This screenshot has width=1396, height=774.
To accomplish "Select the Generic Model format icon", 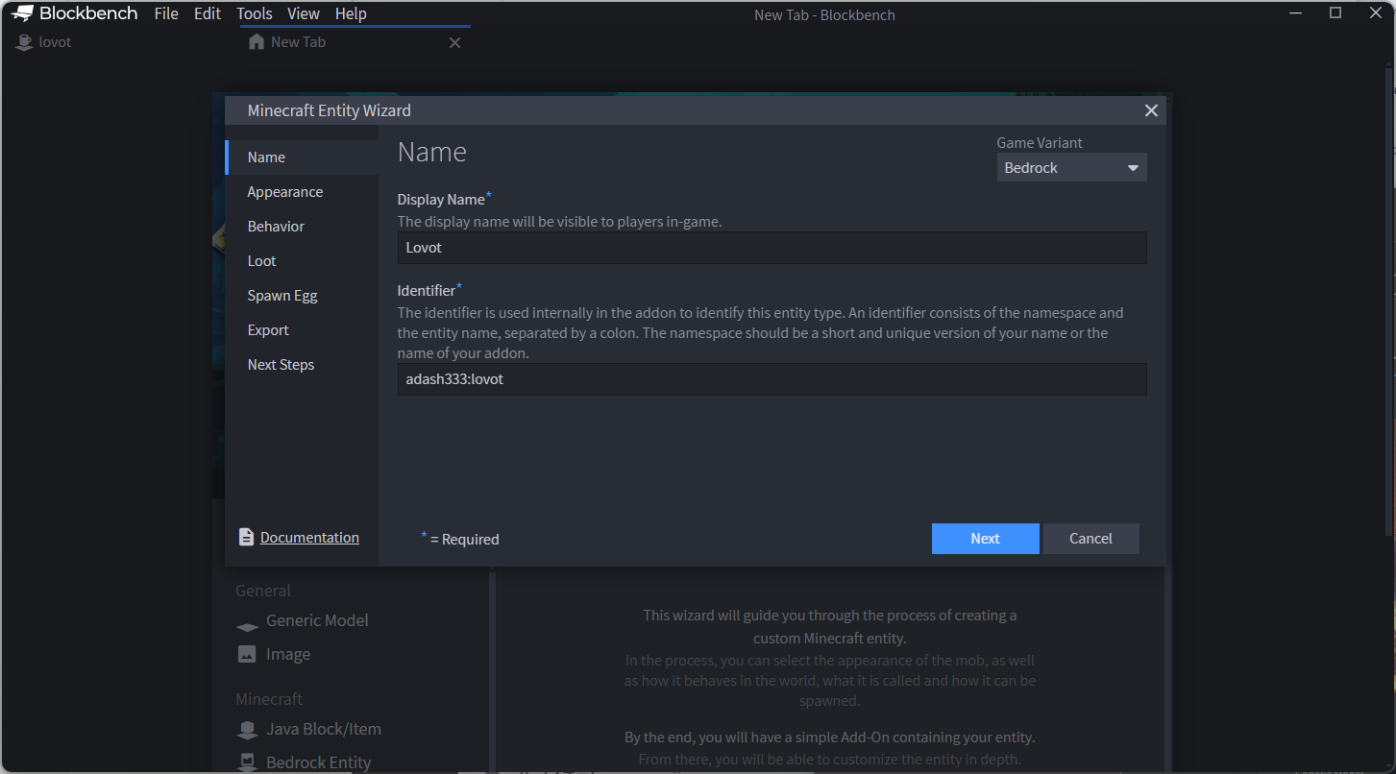I will (x=247, y=625).
